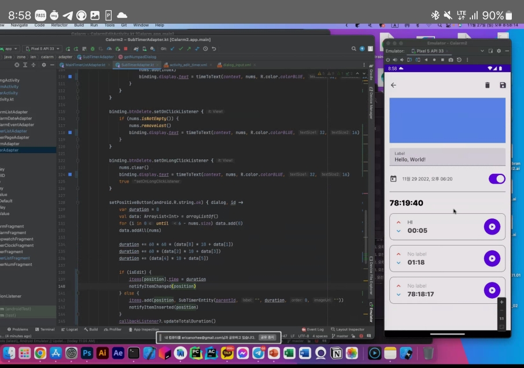The width and height of the screenshot is (524, 368).
Task: Tap the blue color image area
Action: (448, 120)
